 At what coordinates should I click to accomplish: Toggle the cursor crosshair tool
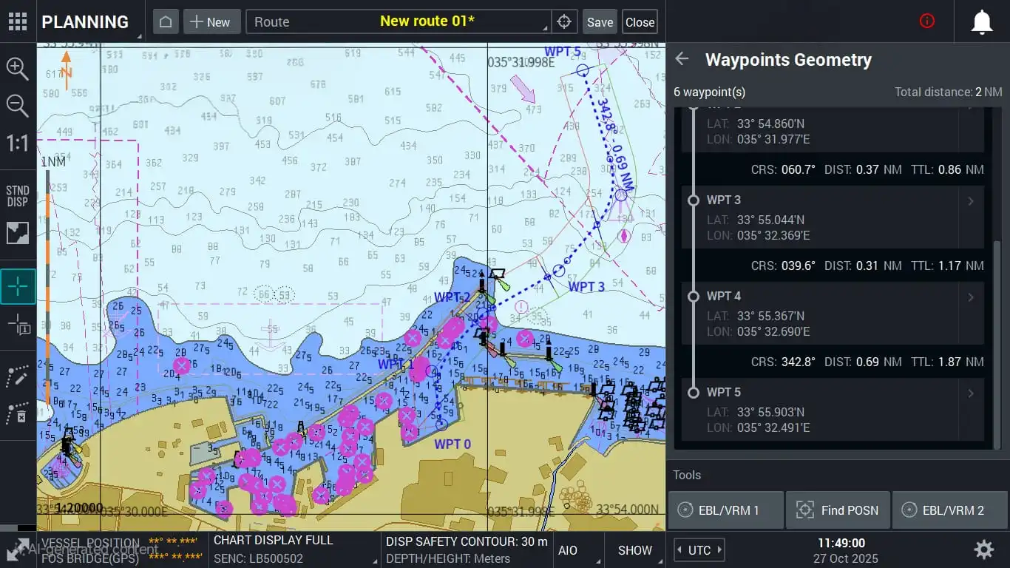(18, 286)
